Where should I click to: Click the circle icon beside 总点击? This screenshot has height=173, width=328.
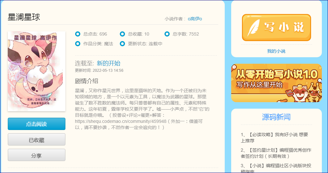[78, 34]
